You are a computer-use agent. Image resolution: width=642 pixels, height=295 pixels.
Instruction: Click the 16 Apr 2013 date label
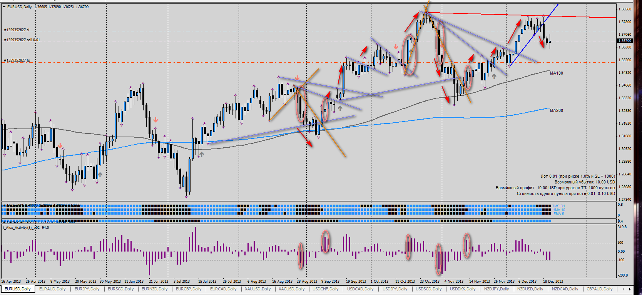11,282
